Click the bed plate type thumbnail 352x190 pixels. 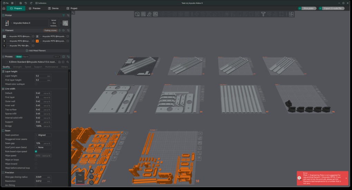(65, 23)
